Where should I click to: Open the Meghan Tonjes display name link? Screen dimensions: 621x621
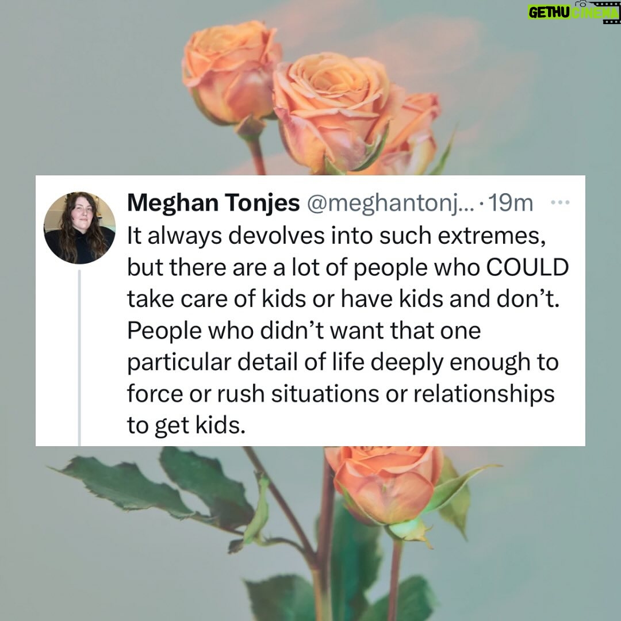pos(213,203)
